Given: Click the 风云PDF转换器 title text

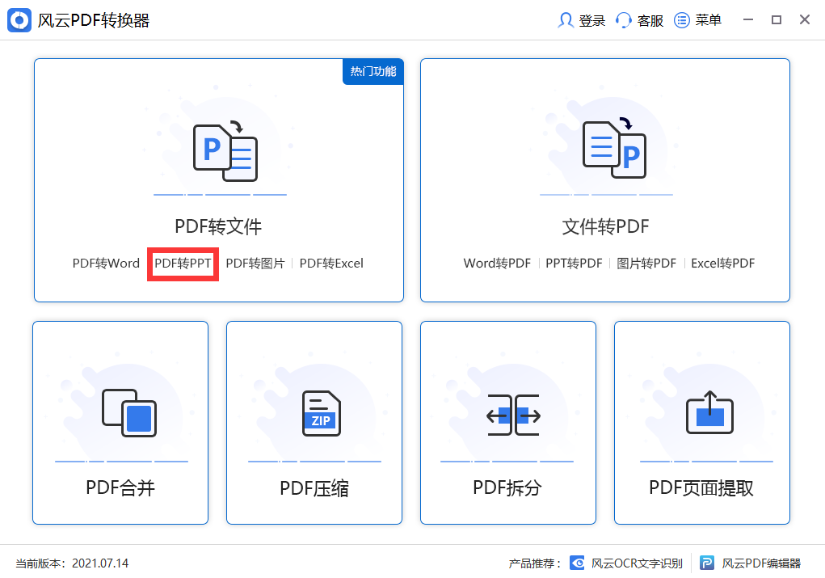Looking at the screenshot, I should click(x=94, y=20).
